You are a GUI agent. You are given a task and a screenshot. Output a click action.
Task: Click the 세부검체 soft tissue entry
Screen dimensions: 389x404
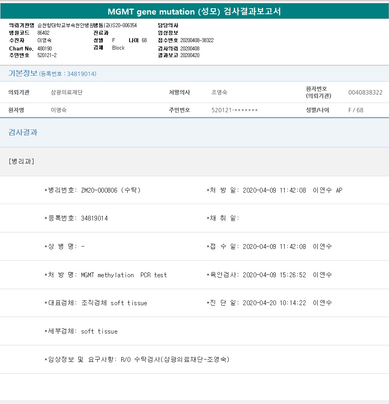[99, 331]
